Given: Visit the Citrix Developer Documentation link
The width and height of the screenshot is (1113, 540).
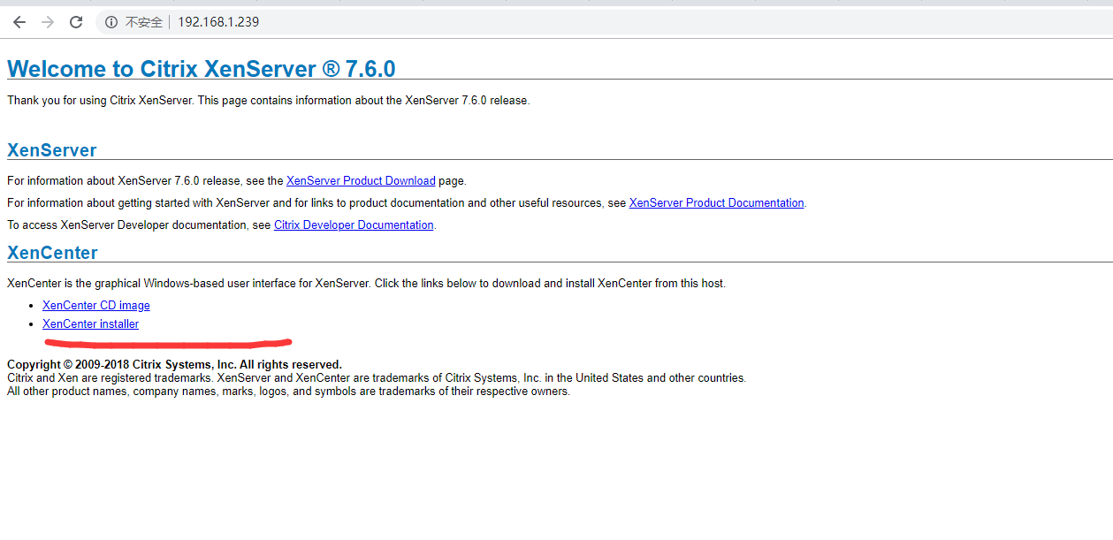Looking at the screenshot, I should pyautogui.click(x=354, y=225).
